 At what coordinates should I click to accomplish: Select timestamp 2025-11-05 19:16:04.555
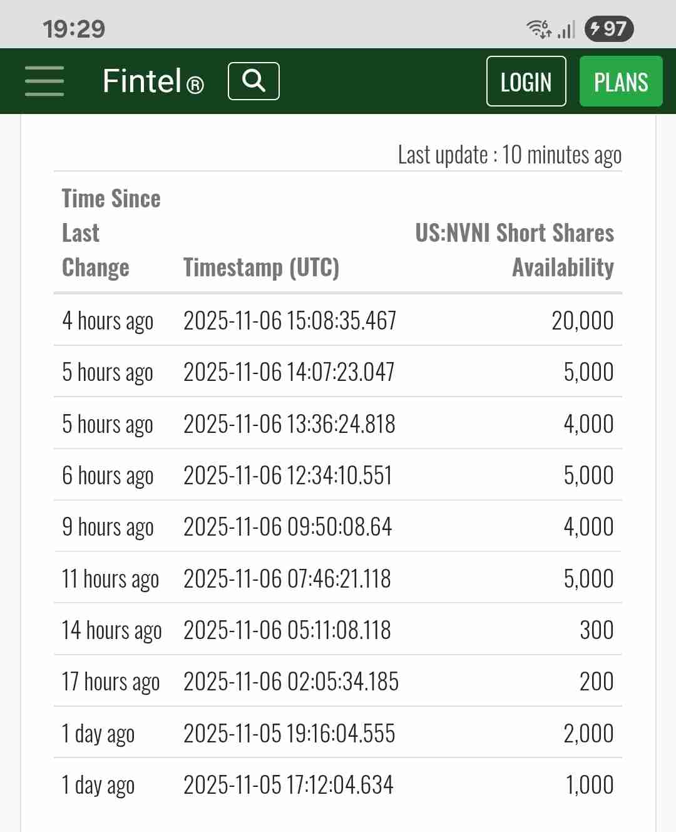point(289,734)
